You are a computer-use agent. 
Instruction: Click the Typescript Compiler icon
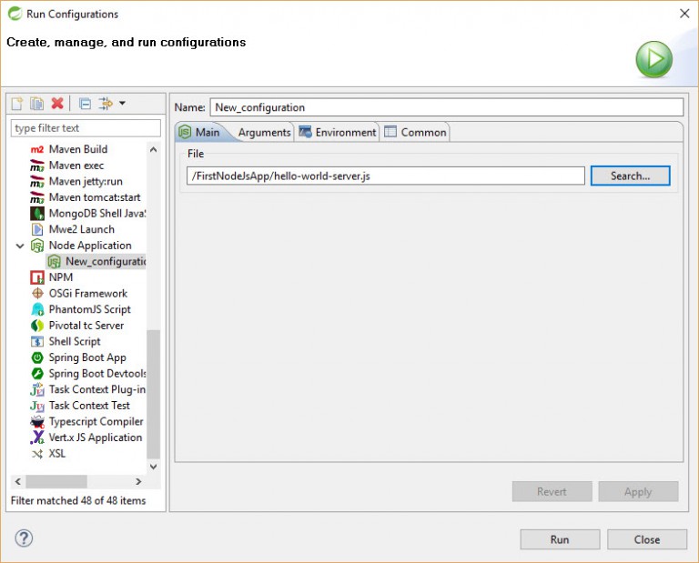coord(37,421)
